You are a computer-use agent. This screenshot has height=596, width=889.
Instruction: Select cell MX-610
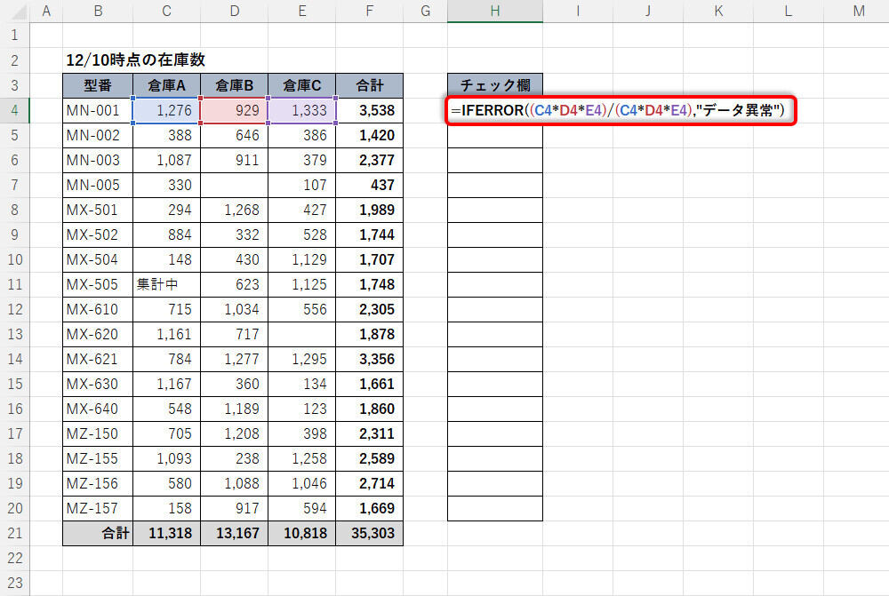[98, 309]
